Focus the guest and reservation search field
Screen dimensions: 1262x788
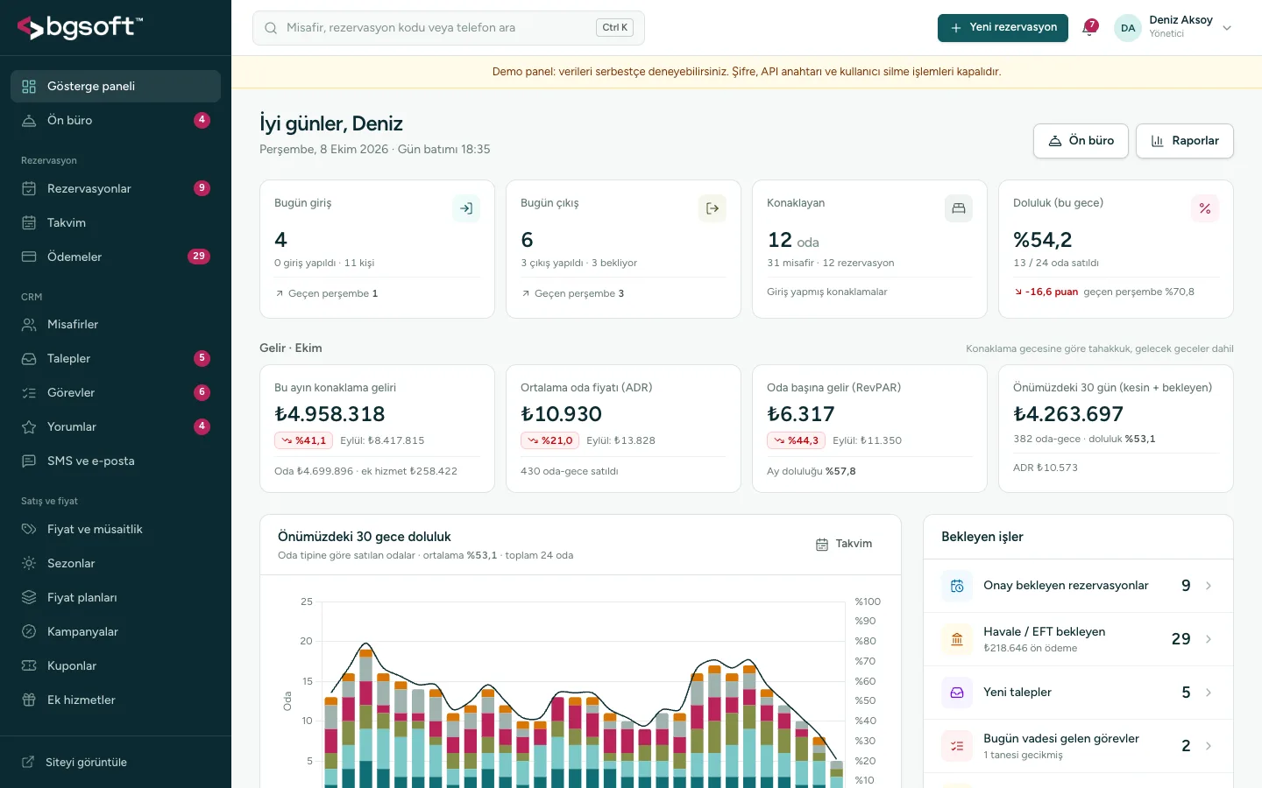[449, 28]
